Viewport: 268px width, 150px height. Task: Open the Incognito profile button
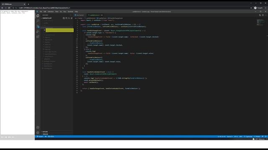point(258,8)
